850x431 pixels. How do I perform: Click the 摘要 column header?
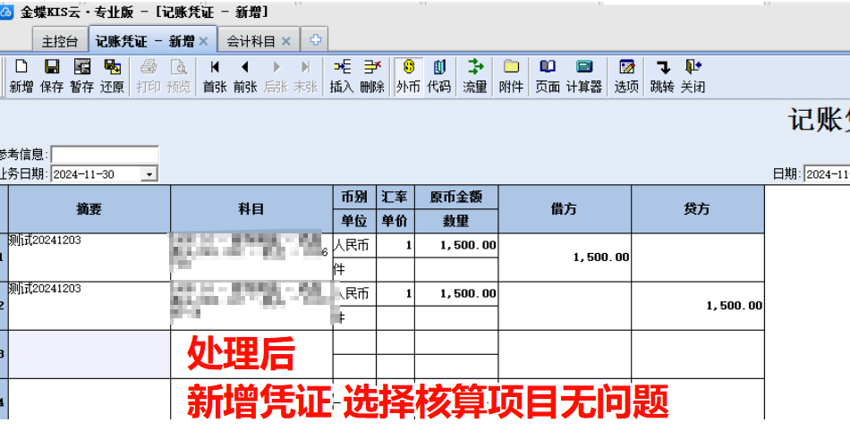(89, 209)
